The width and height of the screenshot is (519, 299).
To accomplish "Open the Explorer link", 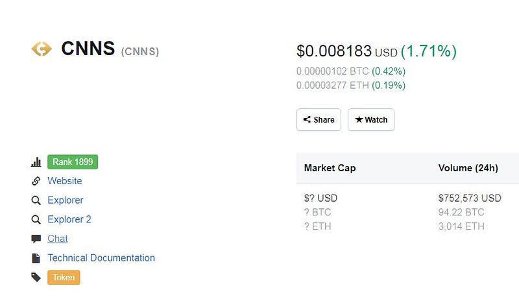I will [x=66, y=200].
